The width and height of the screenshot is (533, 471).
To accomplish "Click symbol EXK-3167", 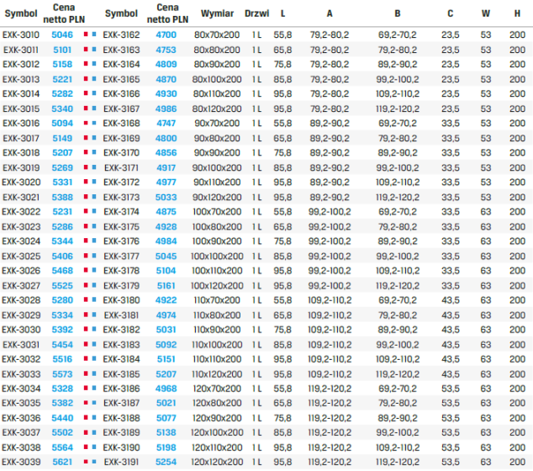I will pyautogui.click(x=121, y=108).
